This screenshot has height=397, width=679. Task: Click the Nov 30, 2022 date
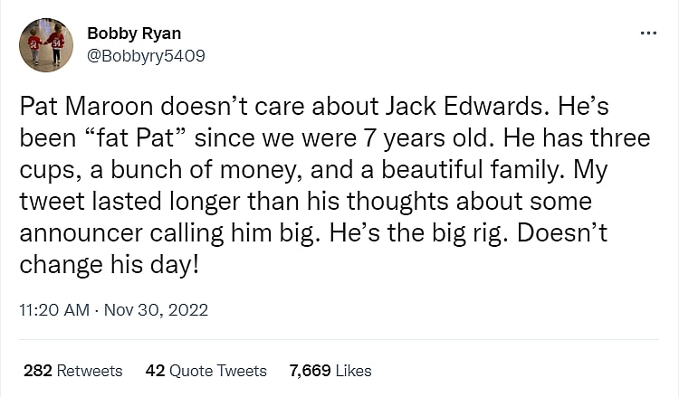(156, 309)
